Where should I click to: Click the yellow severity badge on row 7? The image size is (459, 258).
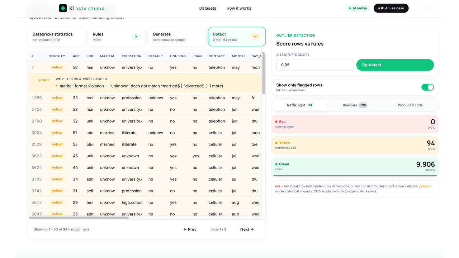point(57,67)
